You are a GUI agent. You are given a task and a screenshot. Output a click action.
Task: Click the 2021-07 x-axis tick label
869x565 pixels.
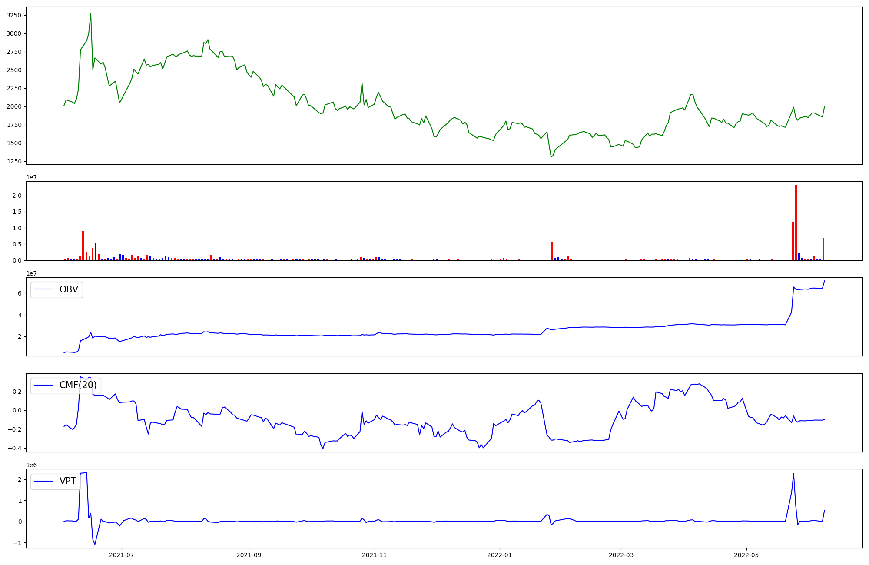click(121, 555)
